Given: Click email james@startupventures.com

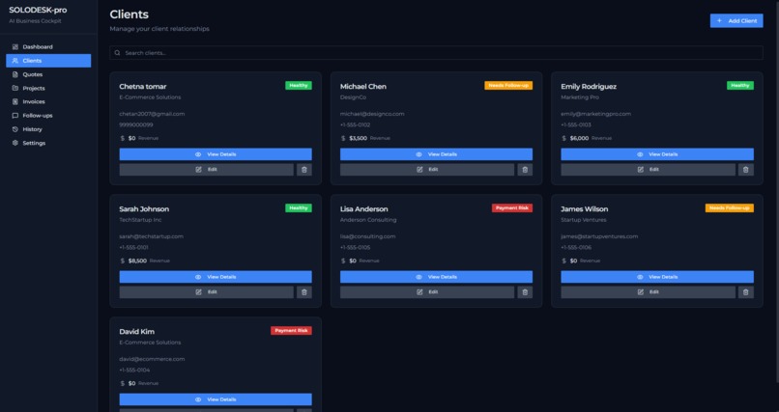Looking at the screenshot, I should coord(599,236).
